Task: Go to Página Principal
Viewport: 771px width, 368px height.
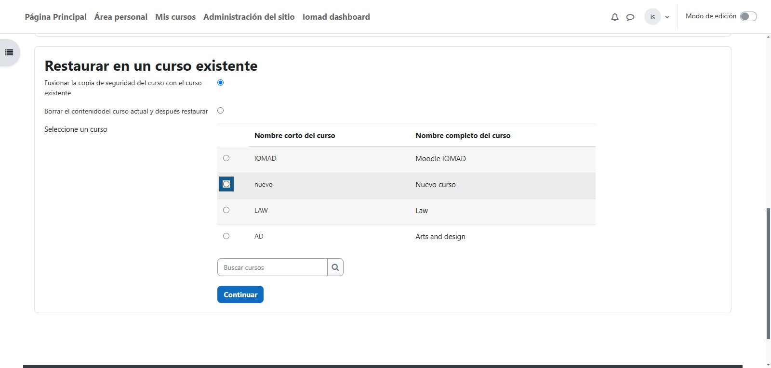Action: pyautogui.click(x=55, y=17)
